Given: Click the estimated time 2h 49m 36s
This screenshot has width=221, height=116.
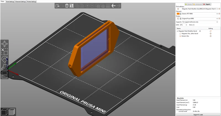Looking at the screenshot, I should pyautogui.click(x=196, y=111).
